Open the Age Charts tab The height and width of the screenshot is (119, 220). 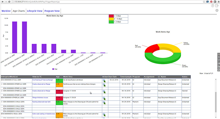point(19,11)
